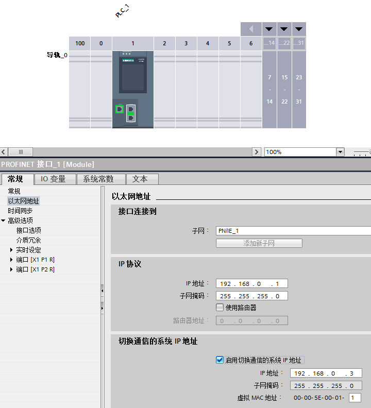The image size is (371, 408).
Task: Switch to 系统常数 tab
Action: coord(102,179)
